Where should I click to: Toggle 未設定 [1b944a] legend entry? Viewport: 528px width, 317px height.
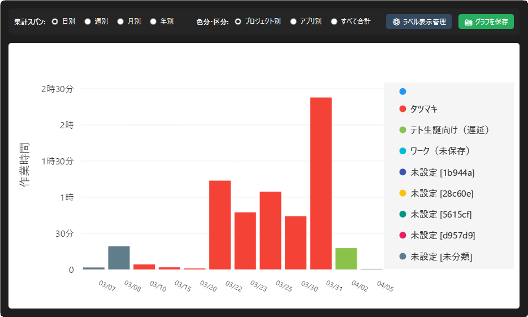point(442,172)
